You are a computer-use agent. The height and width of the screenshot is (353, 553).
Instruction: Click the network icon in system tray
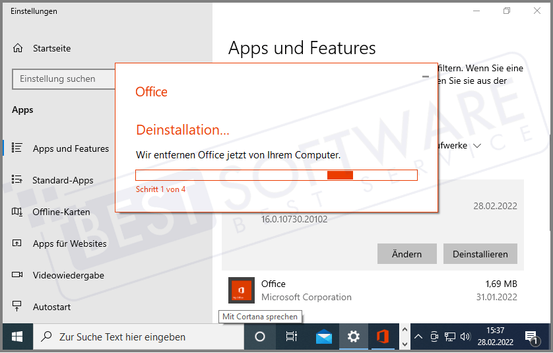tap(449, 337)
